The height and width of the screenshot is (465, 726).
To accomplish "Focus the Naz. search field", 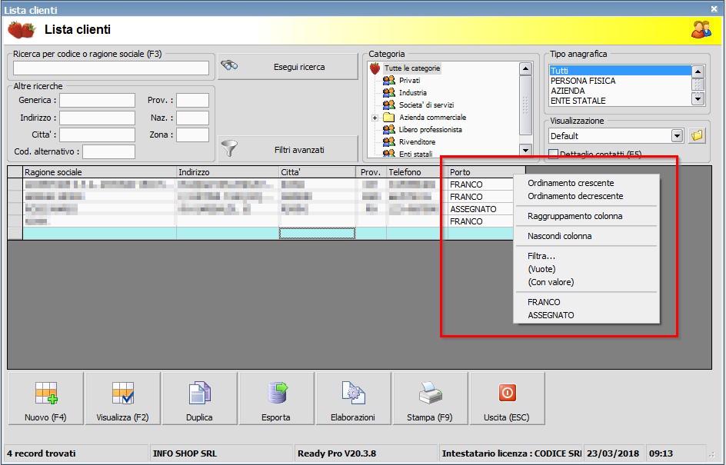I will point(192,118).
